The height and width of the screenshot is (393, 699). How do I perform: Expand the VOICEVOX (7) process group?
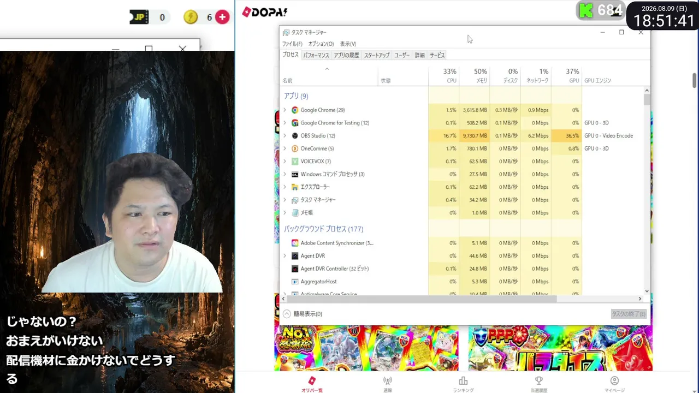click(285, 162)
